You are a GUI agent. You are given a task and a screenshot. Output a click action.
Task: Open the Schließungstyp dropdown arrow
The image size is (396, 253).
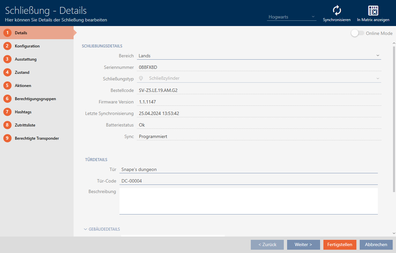coord(378,78)
